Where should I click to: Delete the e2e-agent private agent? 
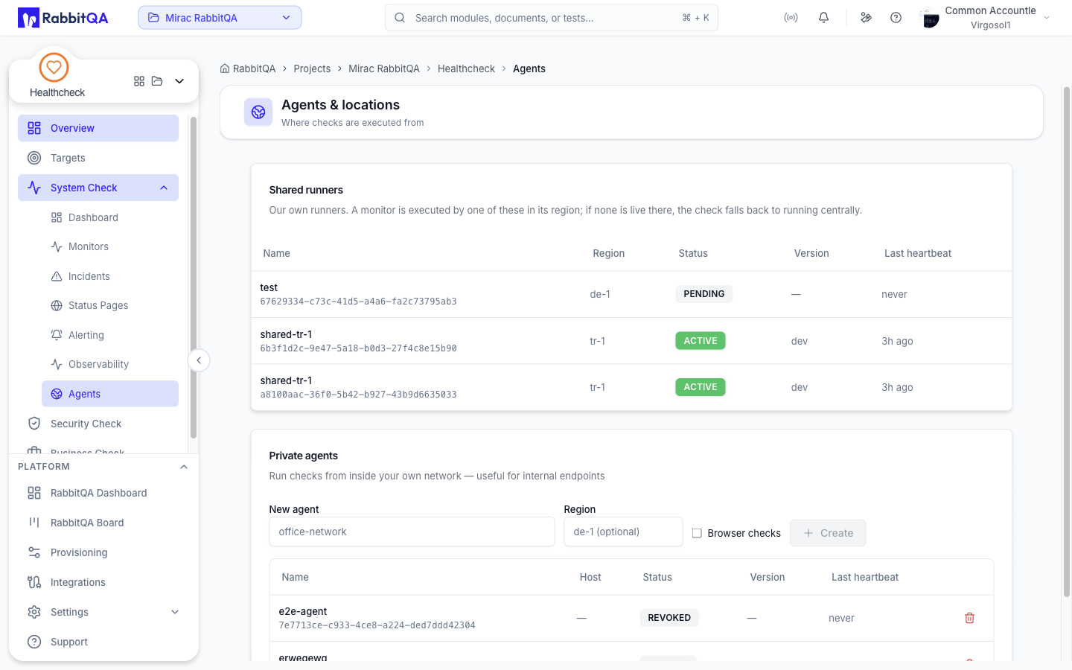969,618
